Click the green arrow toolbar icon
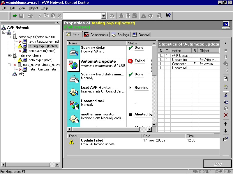Image resolution: width=233 pixels, height=174 pixels. [15, 16]
